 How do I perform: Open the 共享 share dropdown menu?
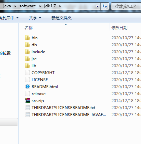coord(35,18)
